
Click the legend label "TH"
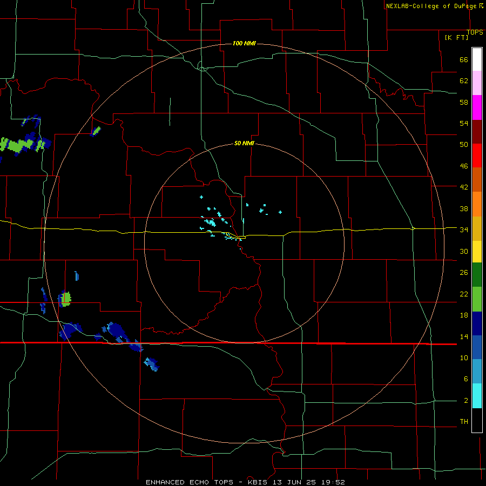464,422
